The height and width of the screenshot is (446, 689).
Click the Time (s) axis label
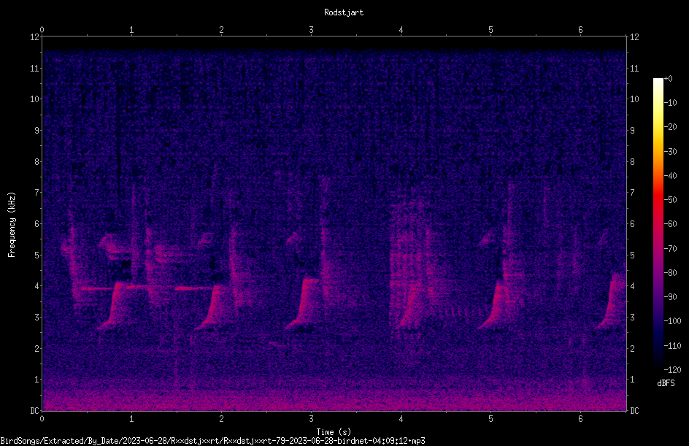(x=334, y=432)
